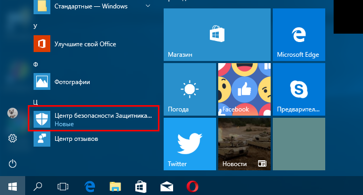This screenshot has height=195, width=363.
Task: Open the Погода weather tile
Action: point(189,89)
